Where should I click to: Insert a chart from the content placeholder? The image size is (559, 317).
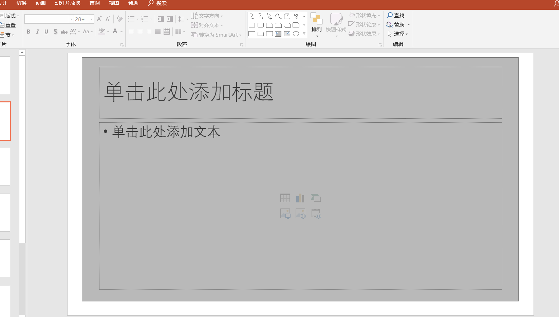click(x=300, y=198)
